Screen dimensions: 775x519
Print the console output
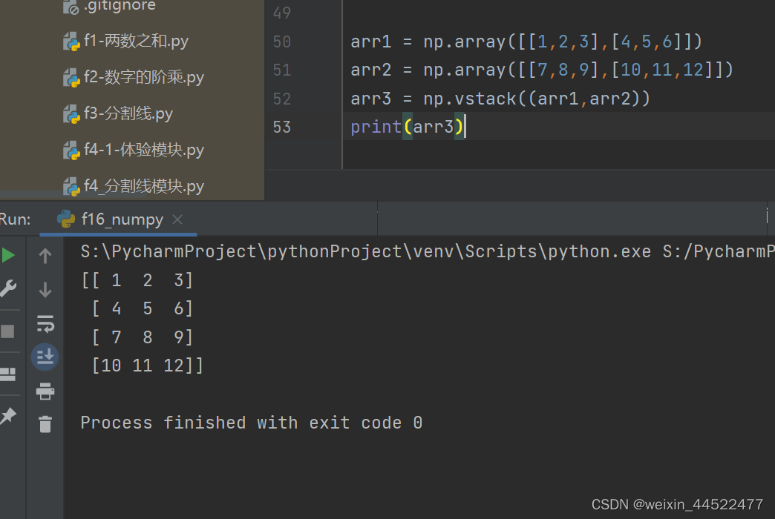click(x=45, y=391)
